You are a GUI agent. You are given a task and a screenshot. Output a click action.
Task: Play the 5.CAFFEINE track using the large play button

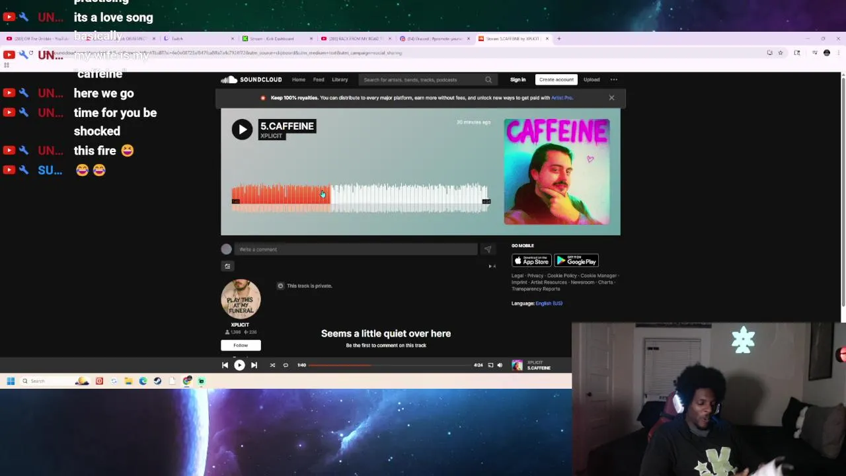(242, 129)
